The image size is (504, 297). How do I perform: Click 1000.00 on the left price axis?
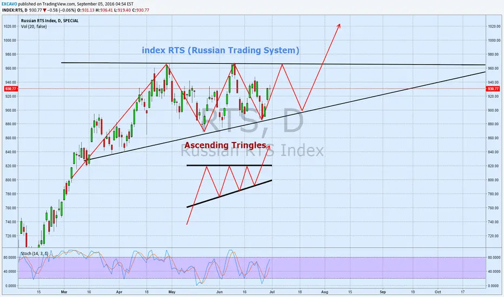(x=10, y=40)
